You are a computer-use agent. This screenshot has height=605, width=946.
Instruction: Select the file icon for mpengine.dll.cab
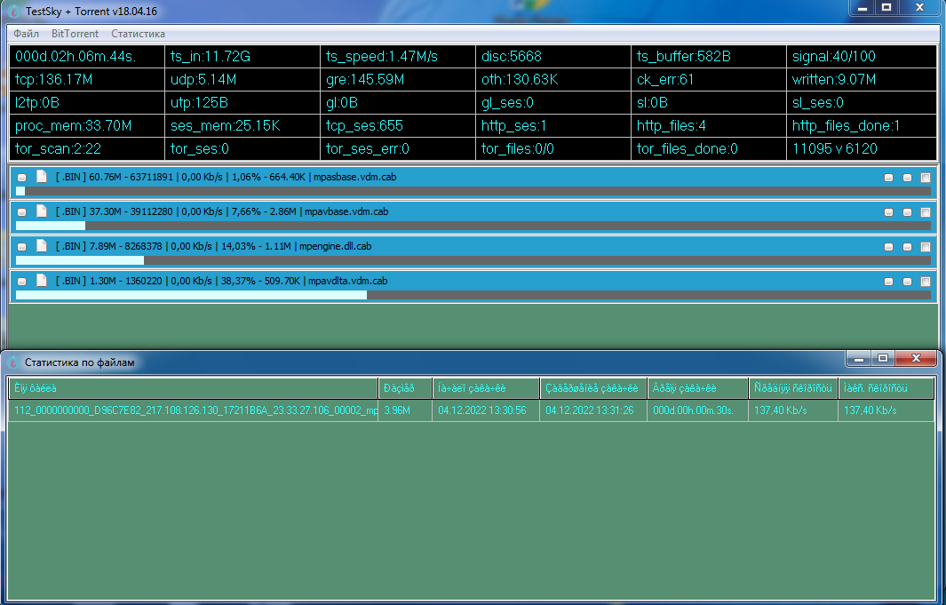click(41, 246)
